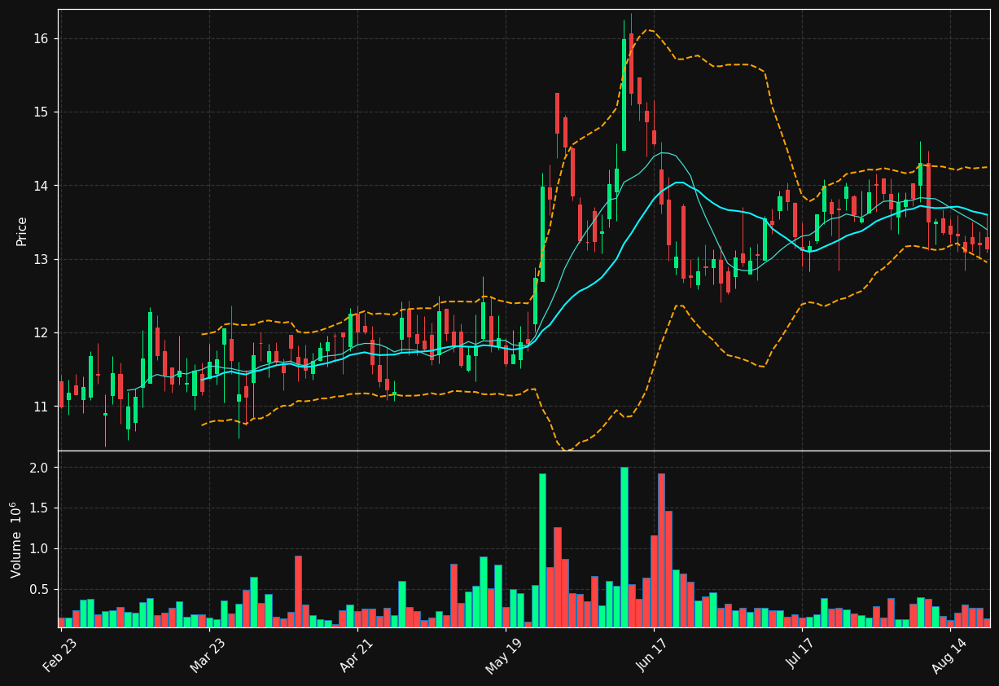The height and width of the screenshot is (686, 999).
Task: Click the 'Apr 21' date label
Action: (357, 653)
